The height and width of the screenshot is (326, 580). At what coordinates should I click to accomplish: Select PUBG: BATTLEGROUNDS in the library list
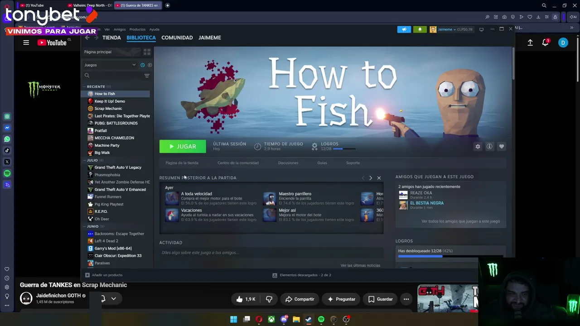click(x=116, y=123)
